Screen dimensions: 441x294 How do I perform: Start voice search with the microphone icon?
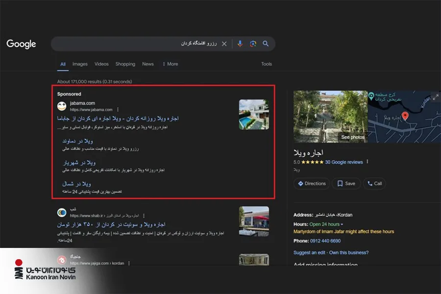point(240,44)
